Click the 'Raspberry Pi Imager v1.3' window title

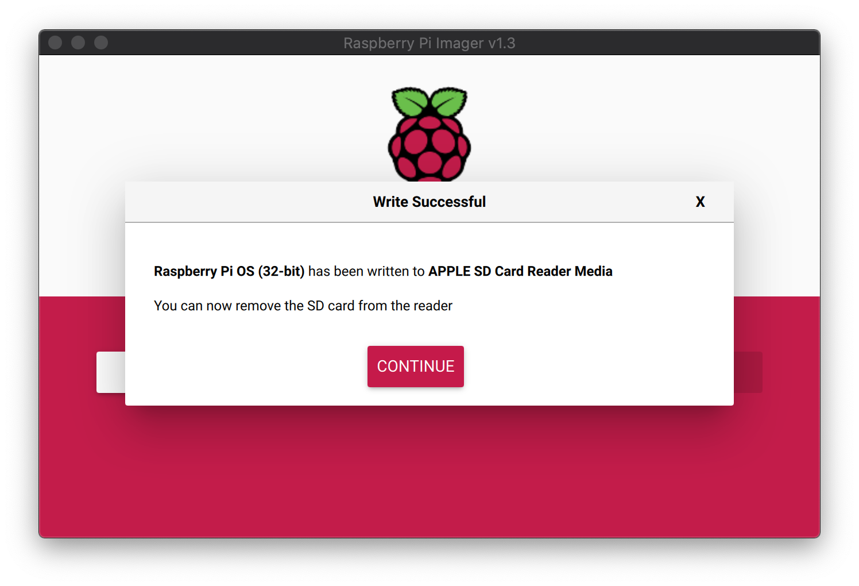429,43
